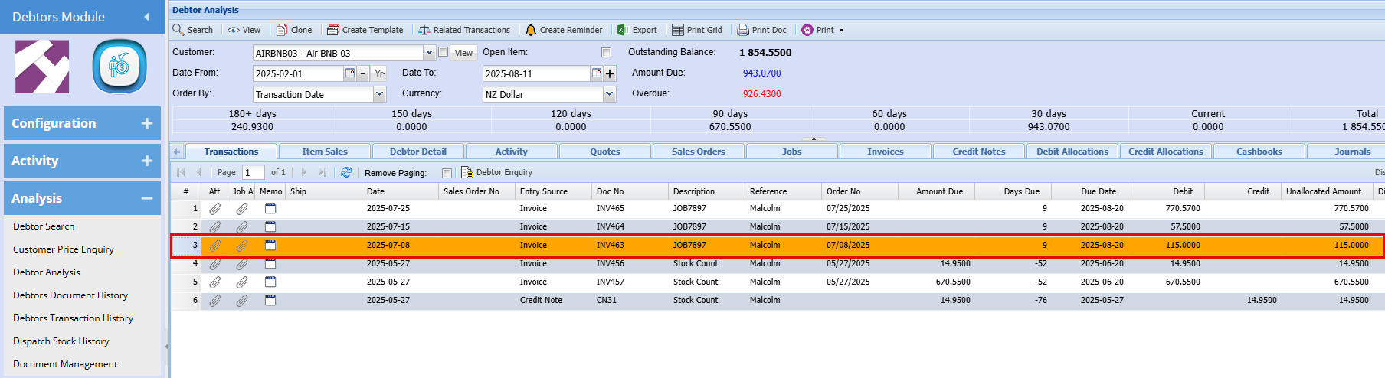
Task: Open the Order By dropdown
Action: [x=379, y=94]
